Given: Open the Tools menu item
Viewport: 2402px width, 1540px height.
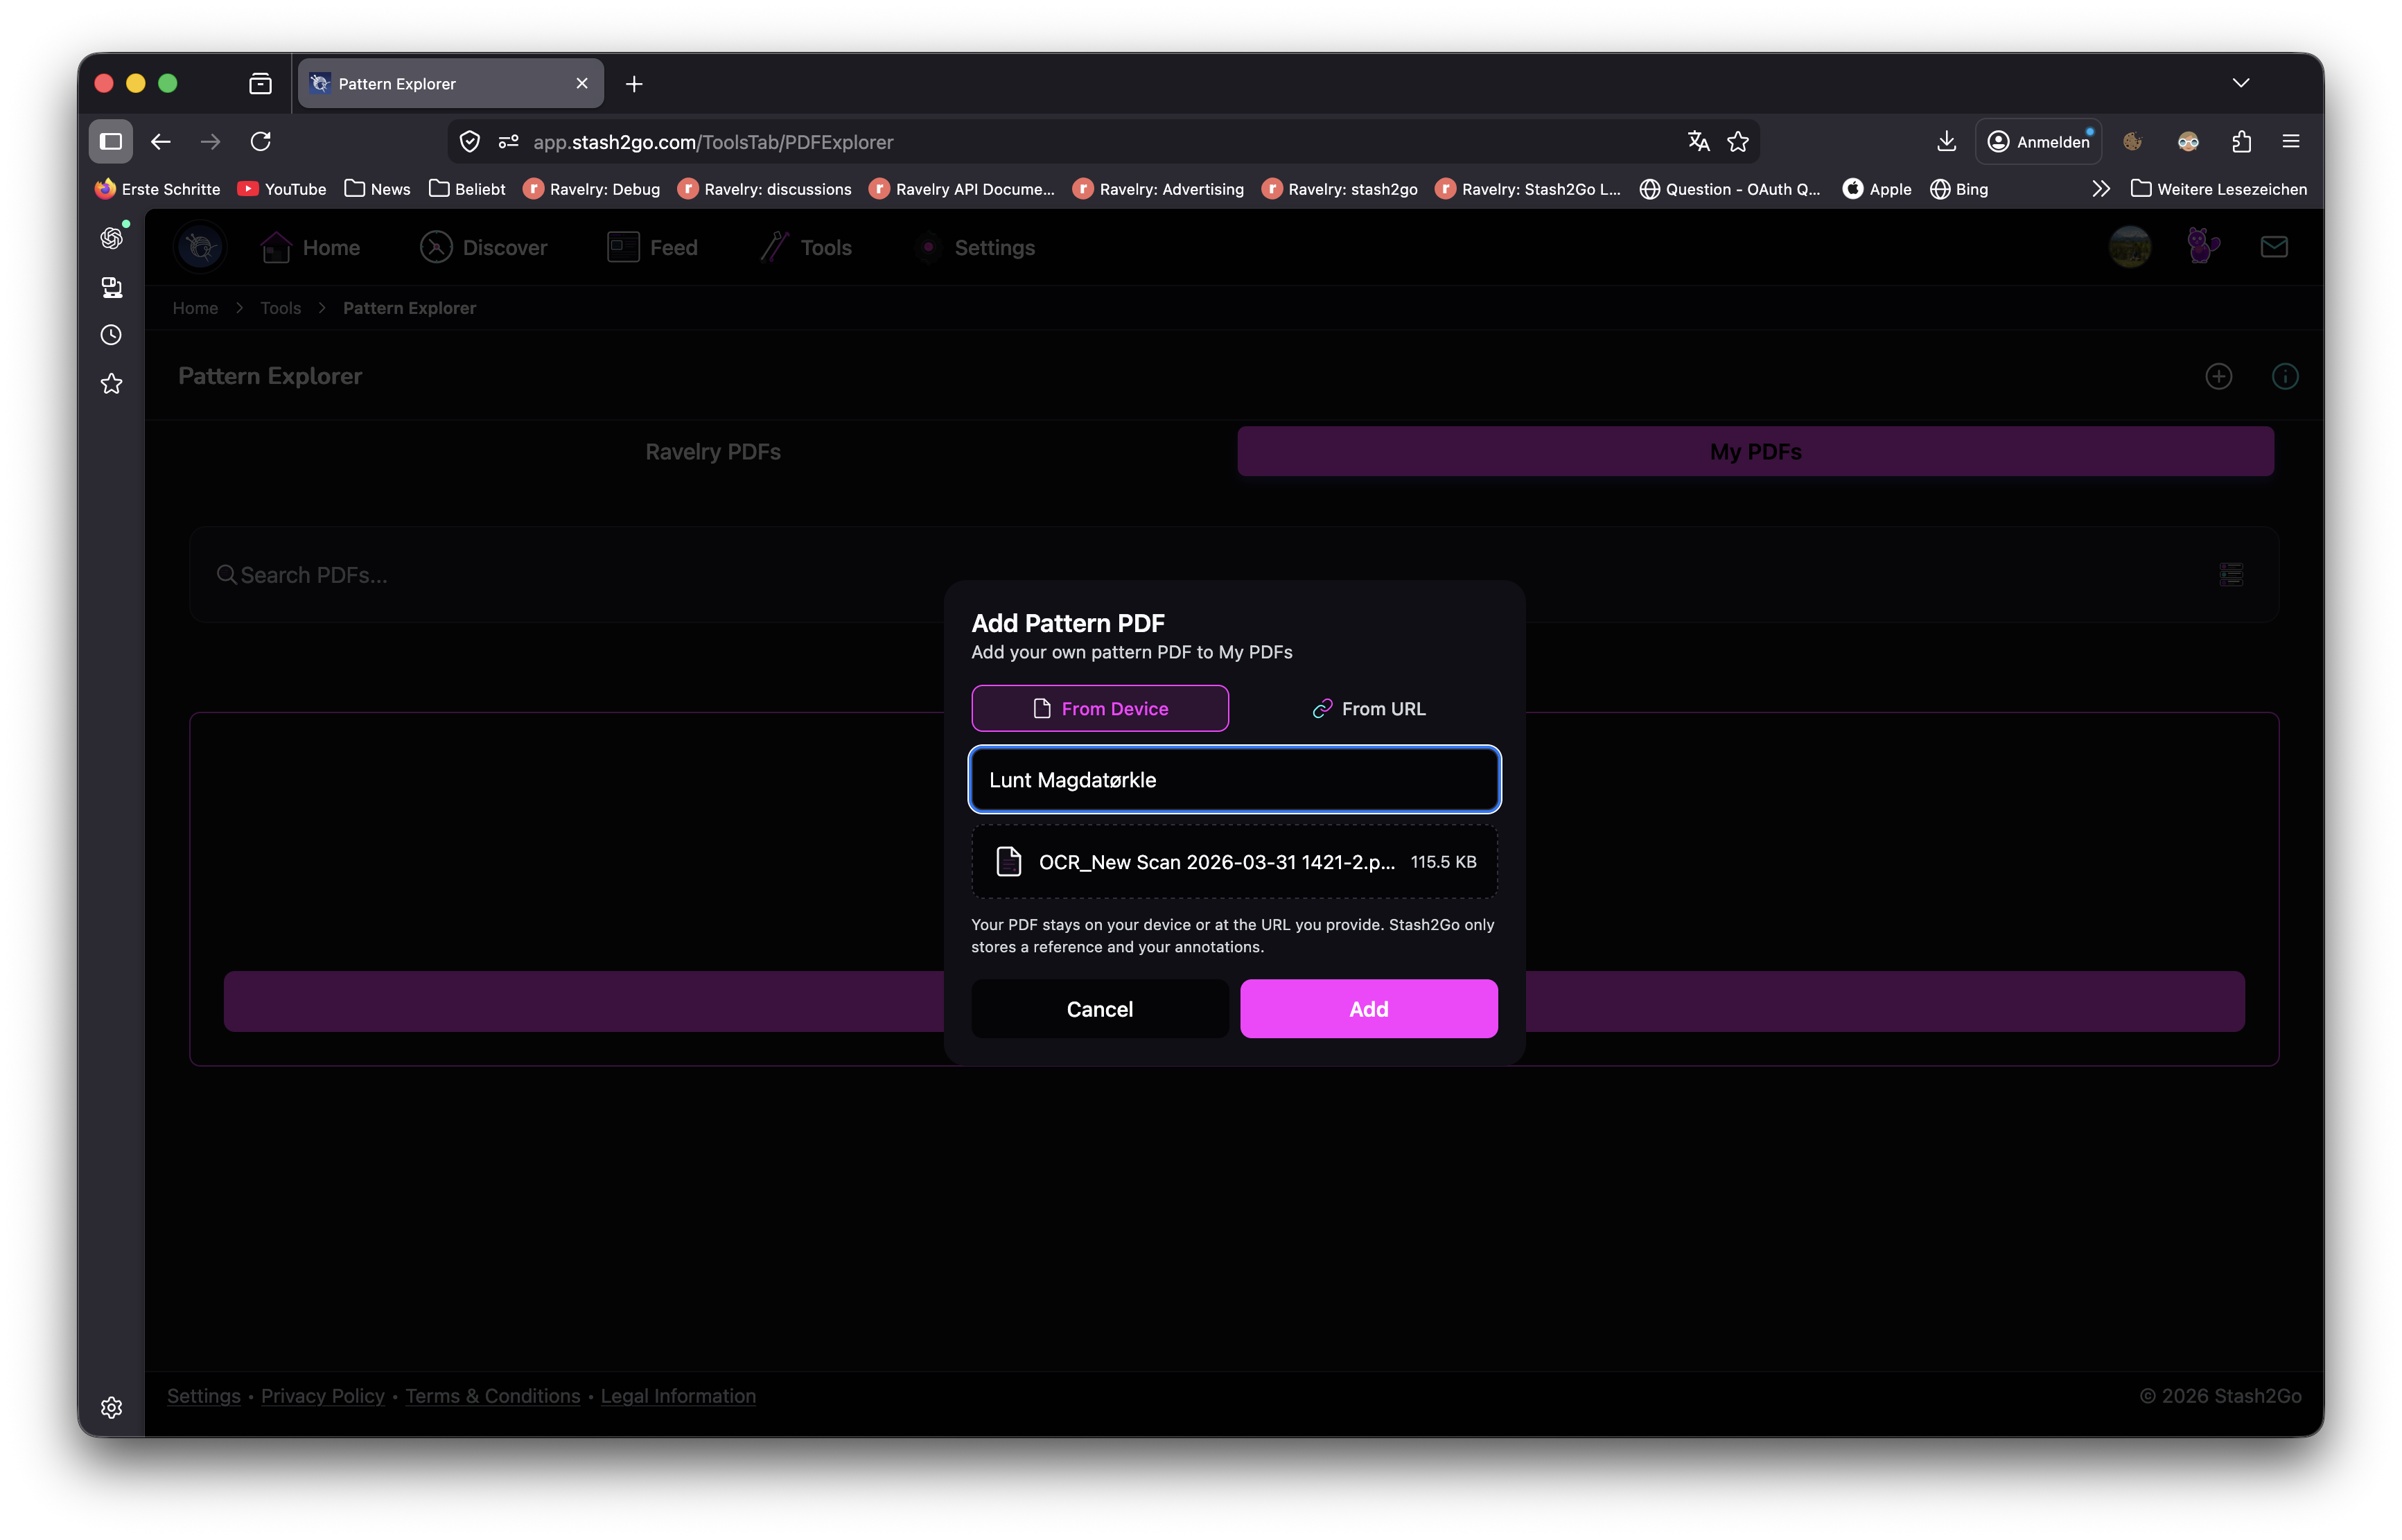Looking at the screenshot, I should point(805,247).
